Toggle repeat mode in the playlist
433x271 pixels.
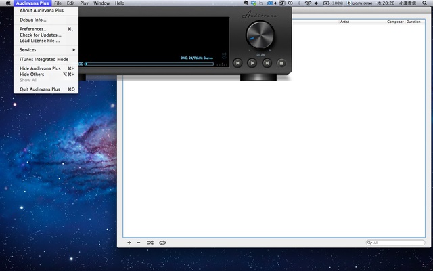pyautogui.click(x=162, y=242)
